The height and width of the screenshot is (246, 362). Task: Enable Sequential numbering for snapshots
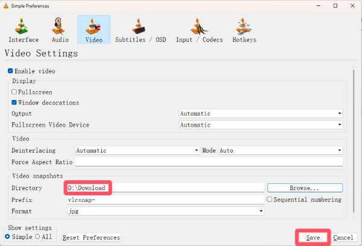[x=270, y=200]
